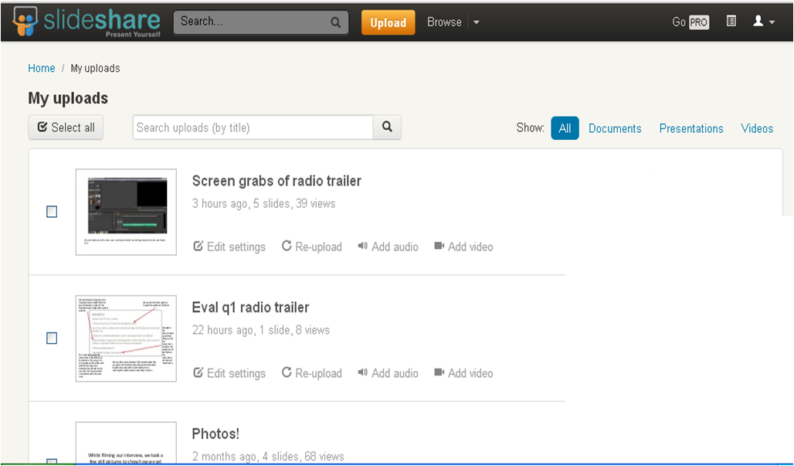The width and height of the screenshot is (794, 466).
Task: Open thumbnail of Screen grabs of radio trailer
Action: point(126,212)
